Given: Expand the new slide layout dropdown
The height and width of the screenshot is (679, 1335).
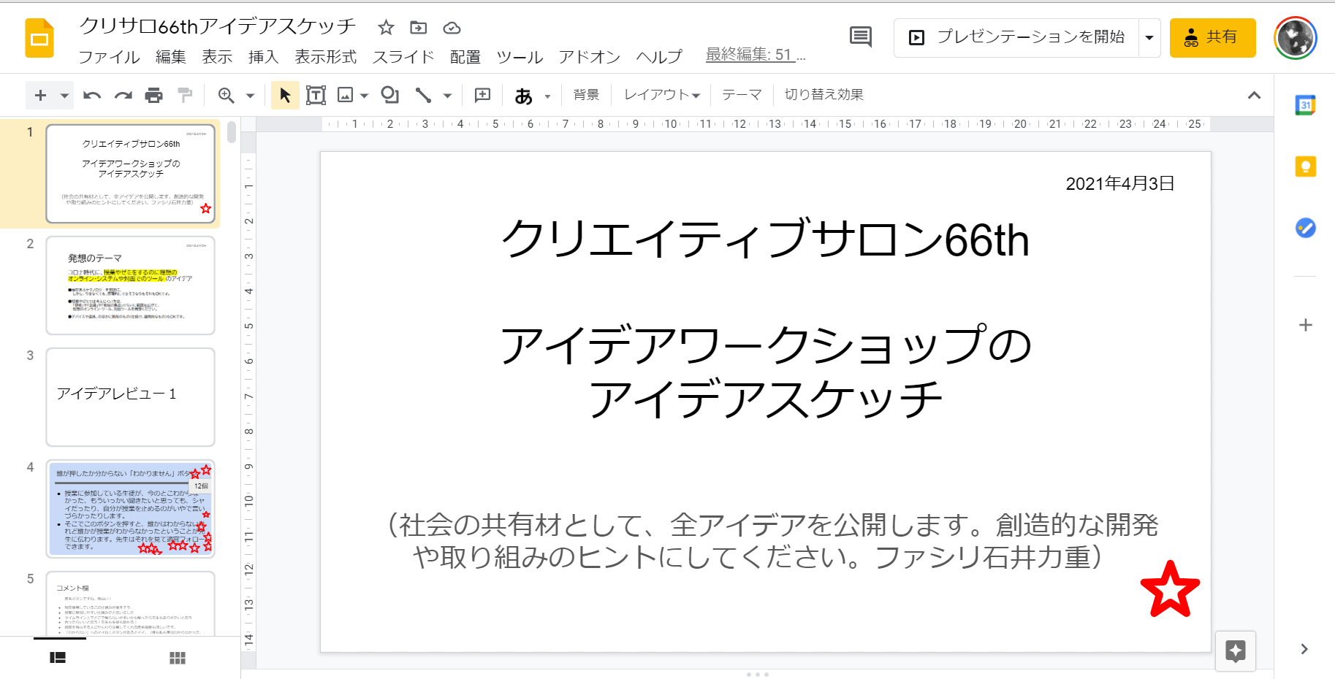Looking at the screenshot, I should pyautogui.click(x=64, y=96).
